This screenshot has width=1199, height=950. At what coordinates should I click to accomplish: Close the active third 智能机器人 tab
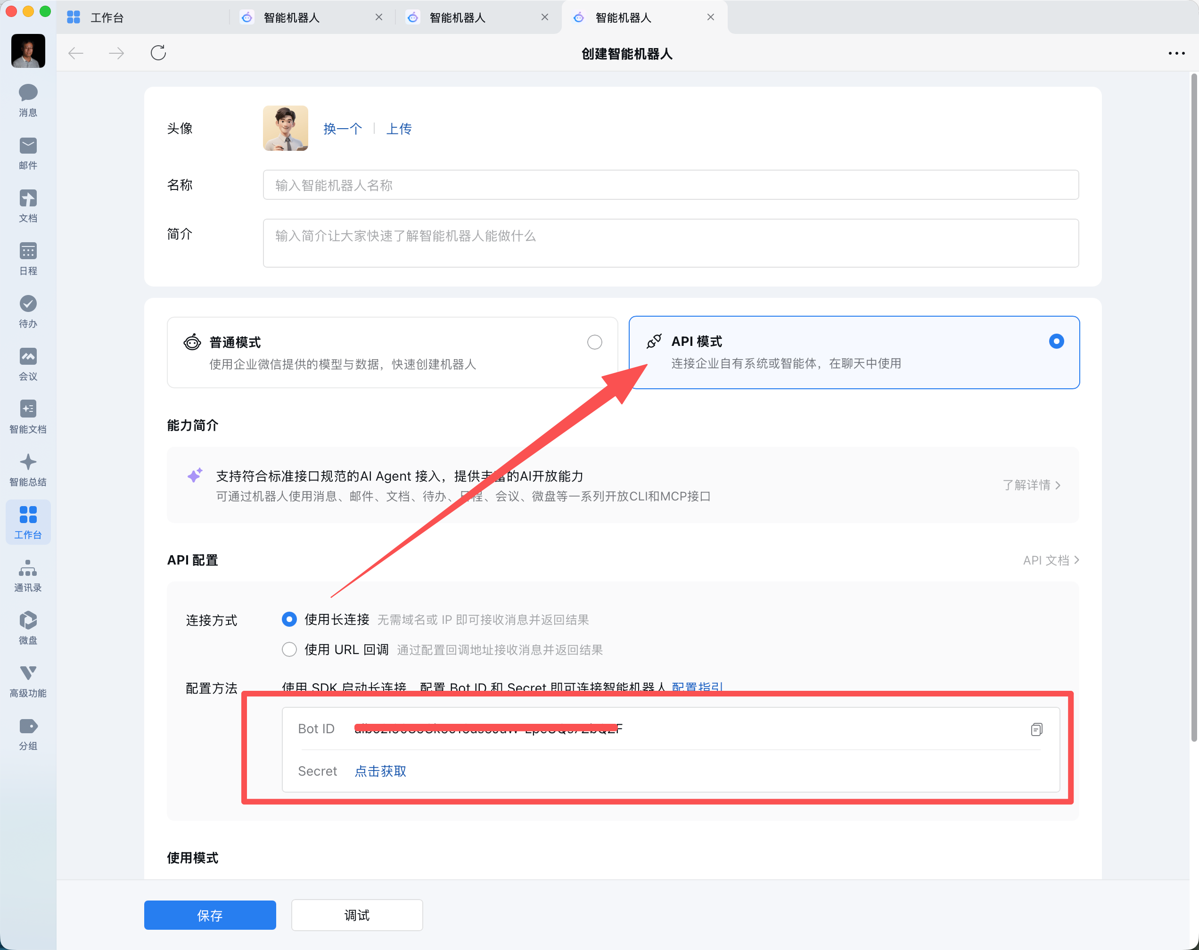711,17
